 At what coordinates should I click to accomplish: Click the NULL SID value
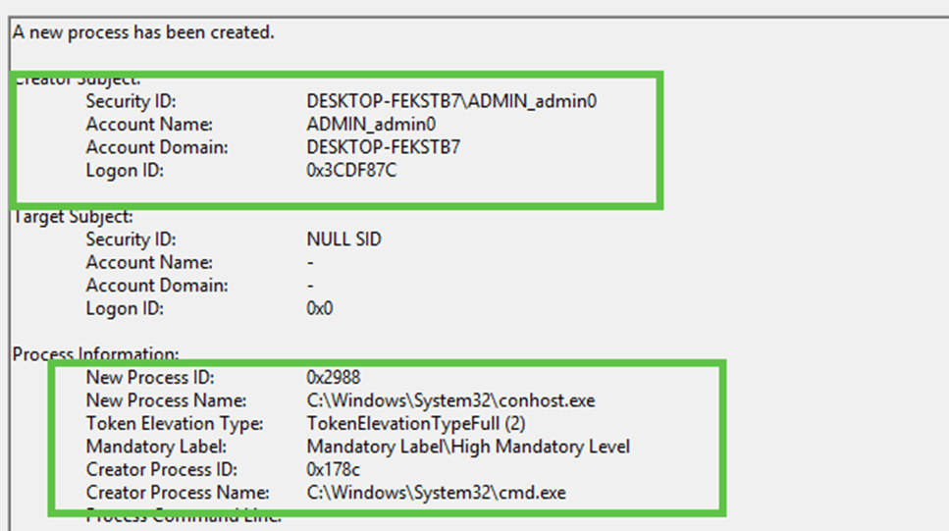click(343, 239)
